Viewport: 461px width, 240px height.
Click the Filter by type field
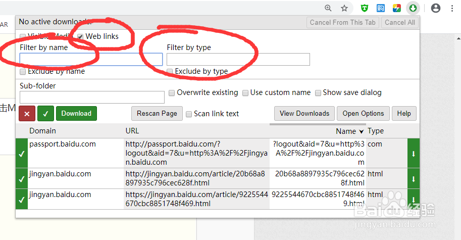pos(238,59)
